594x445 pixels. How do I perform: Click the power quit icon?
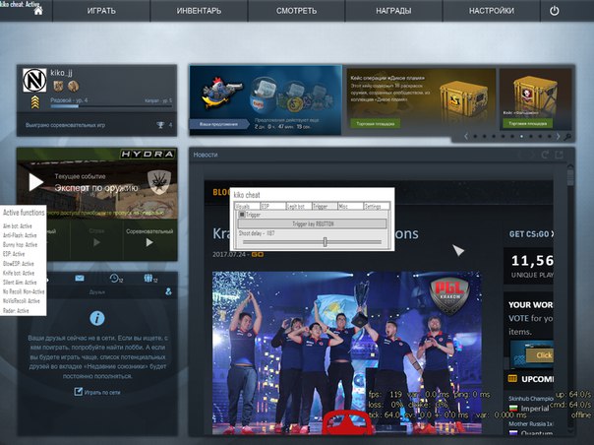coord(555,11)
